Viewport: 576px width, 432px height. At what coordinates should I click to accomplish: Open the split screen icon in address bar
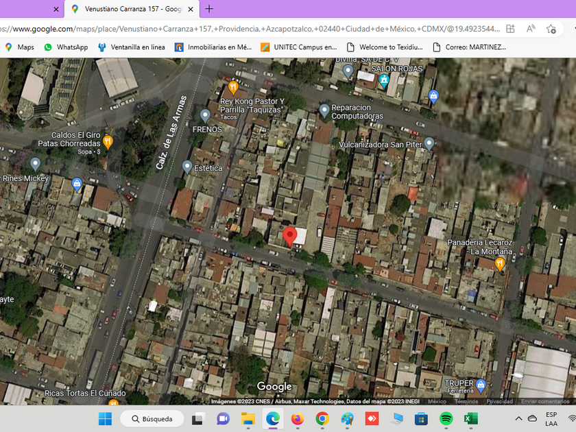pos(510,29)
